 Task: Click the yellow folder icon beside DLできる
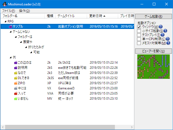[16, 78]
